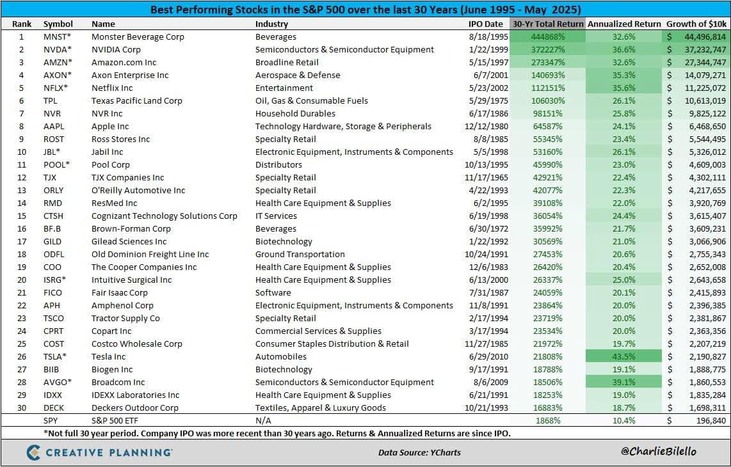Click the SPY ticker symbol
Image resolution: width=731 pixels, height=467 pixels.
click(51, 421)
